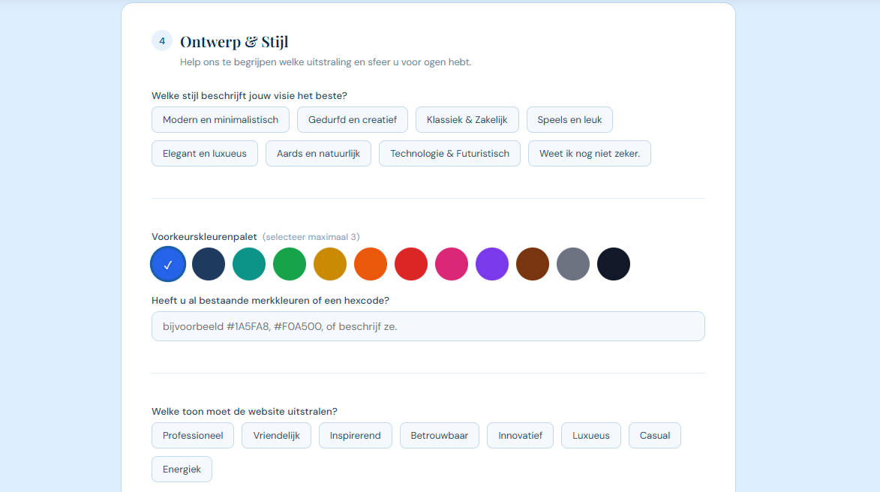
Task: Select the green color swatch
Action: click(290, 264)
